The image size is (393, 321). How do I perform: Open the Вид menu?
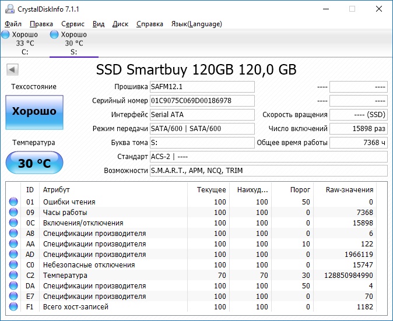tap(99, 24)
